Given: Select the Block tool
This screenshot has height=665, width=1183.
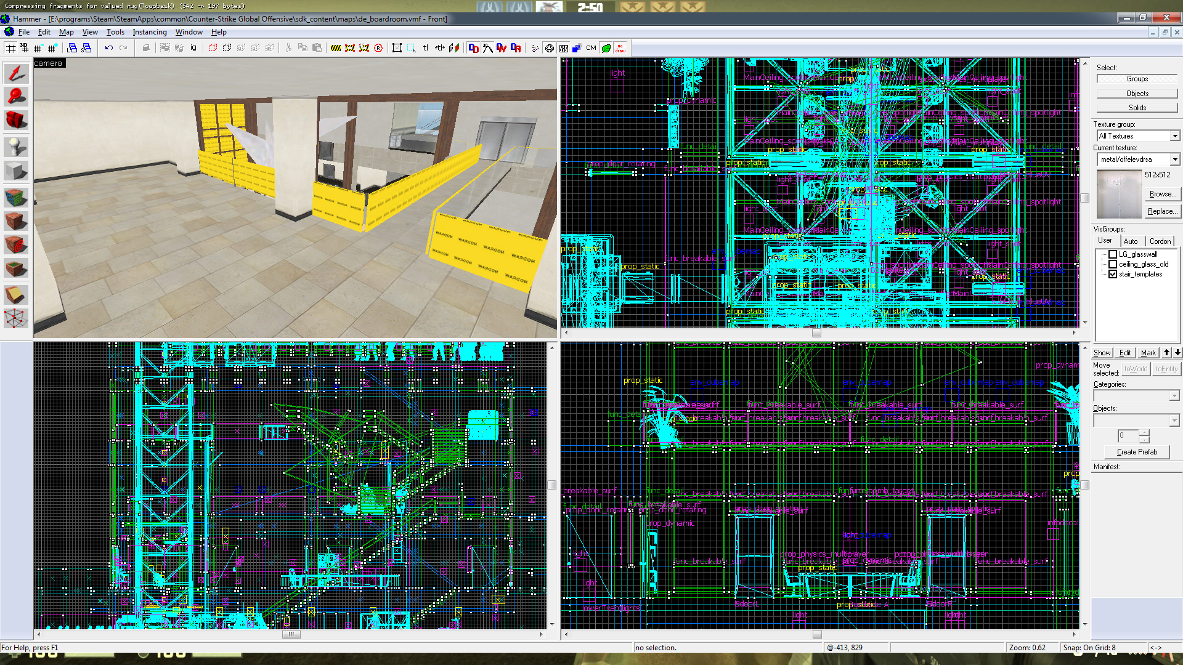Looking at the screenshot, I should pyautogui.click(x=16, y=171).
